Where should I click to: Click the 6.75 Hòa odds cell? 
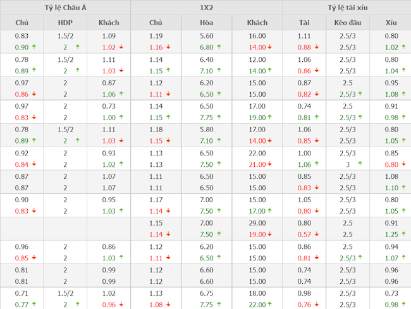coord(206,293)
